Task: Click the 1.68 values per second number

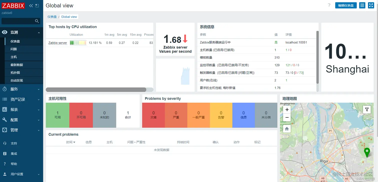Action: tap(172, 39)
